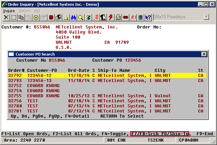
Task: Select order 32793 with PO 123456-13
Action: click(x=107, y=81)
